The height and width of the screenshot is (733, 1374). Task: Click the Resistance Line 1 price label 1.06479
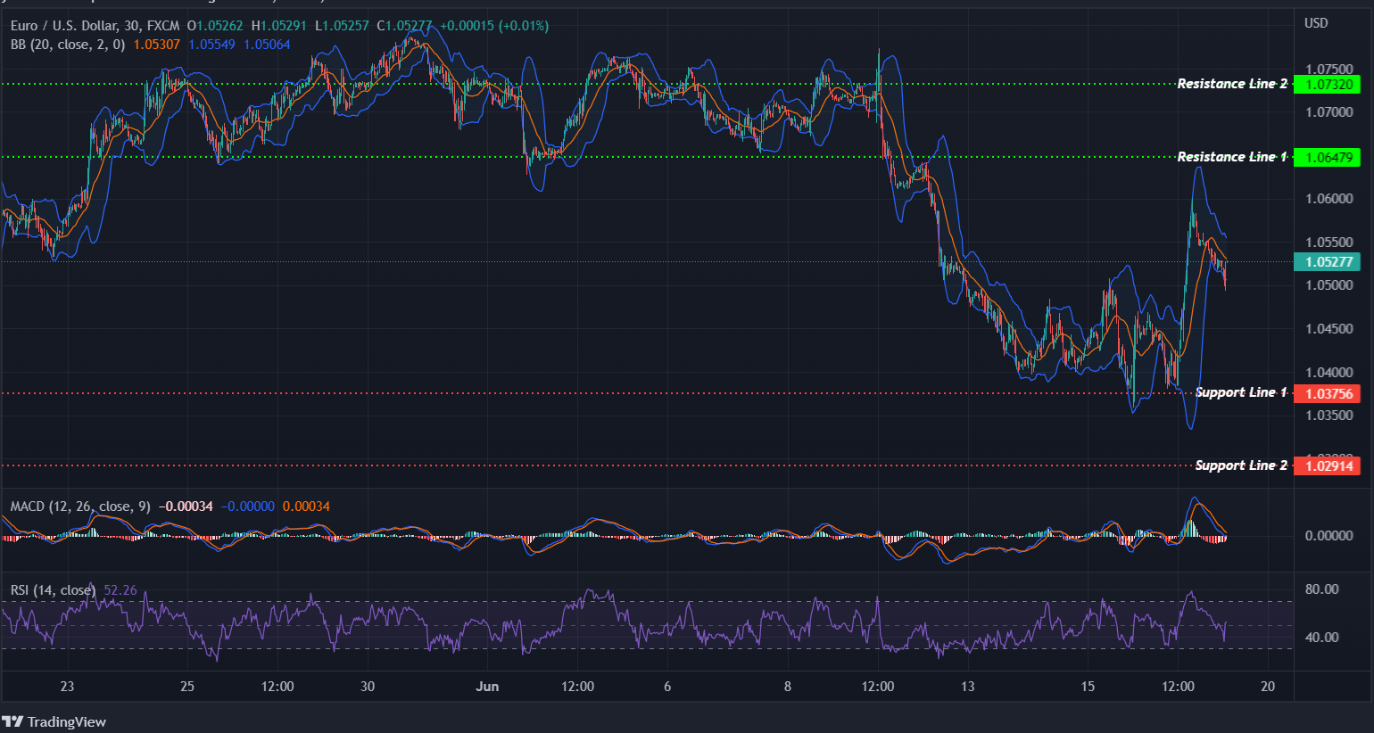(1328, 157)
